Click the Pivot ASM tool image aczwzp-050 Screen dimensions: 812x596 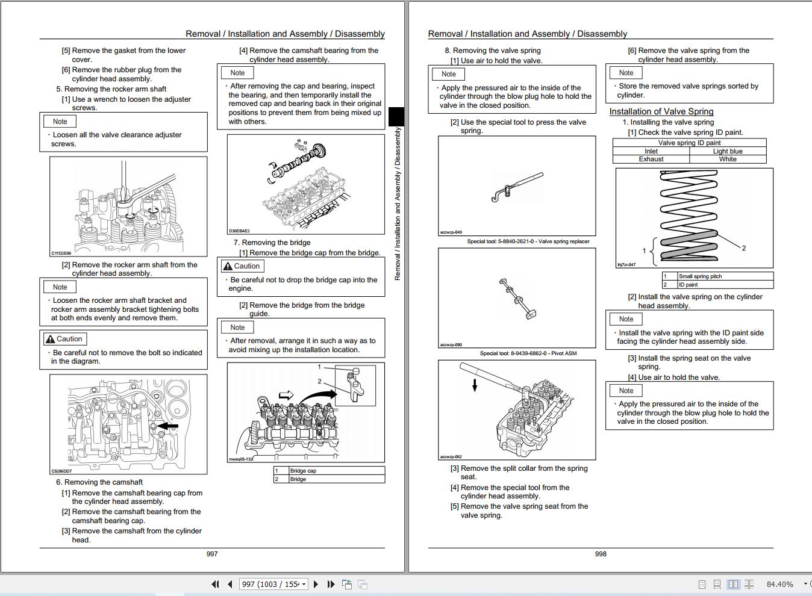pos(517,298)
